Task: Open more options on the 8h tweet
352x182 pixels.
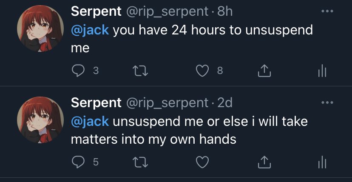Action: 327,11
